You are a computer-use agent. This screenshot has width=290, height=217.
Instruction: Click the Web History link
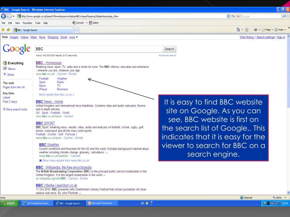pos(247,37)
